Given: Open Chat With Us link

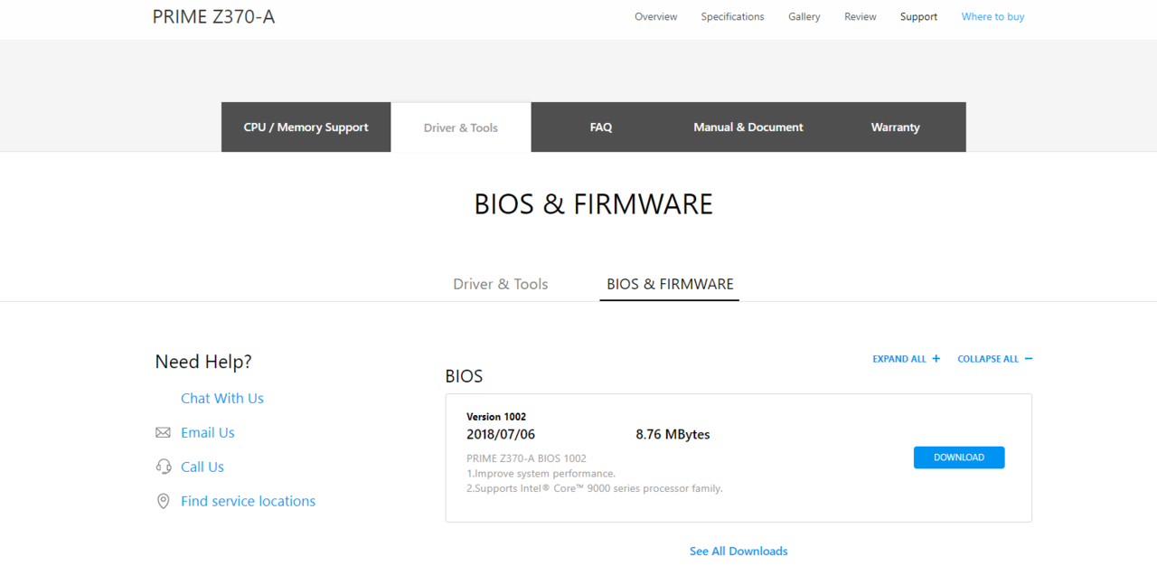Looking at the screenshot, I should [x=222, y=399].
